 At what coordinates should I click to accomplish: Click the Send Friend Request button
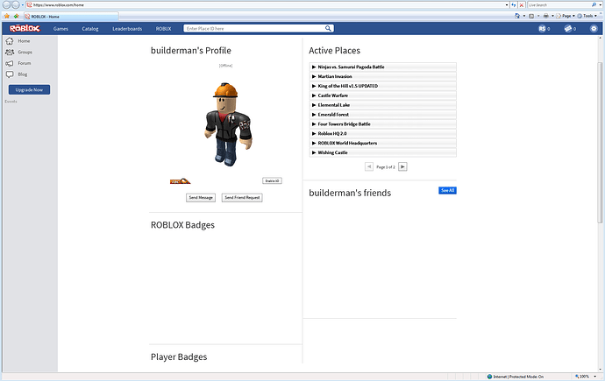click(242, 198)
